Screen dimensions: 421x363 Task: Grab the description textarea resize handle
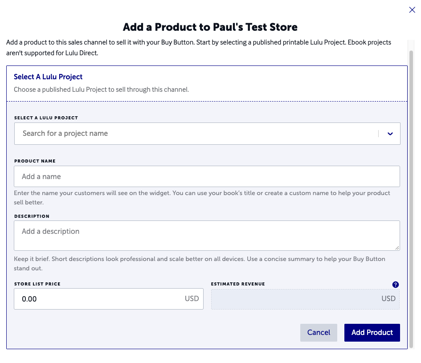point(397,248)
